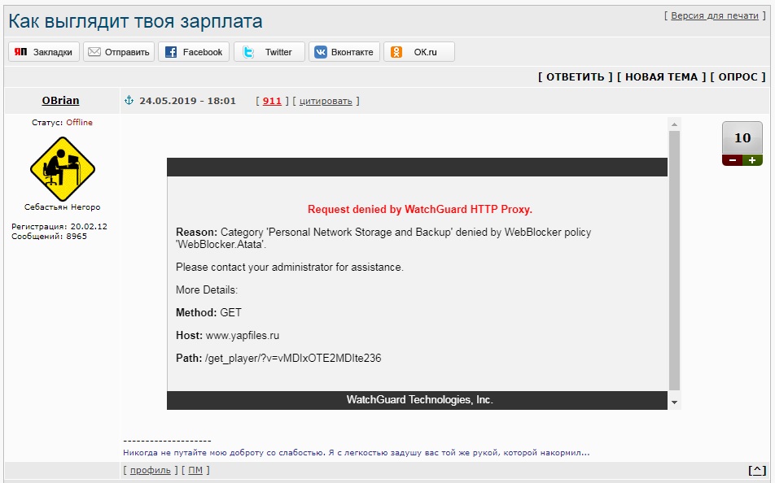Screen dimensions: 775x483
Task: Click НОВАЯ ТЕМА to start a topic
Action: pyautogui.click(x=661, y=77)
